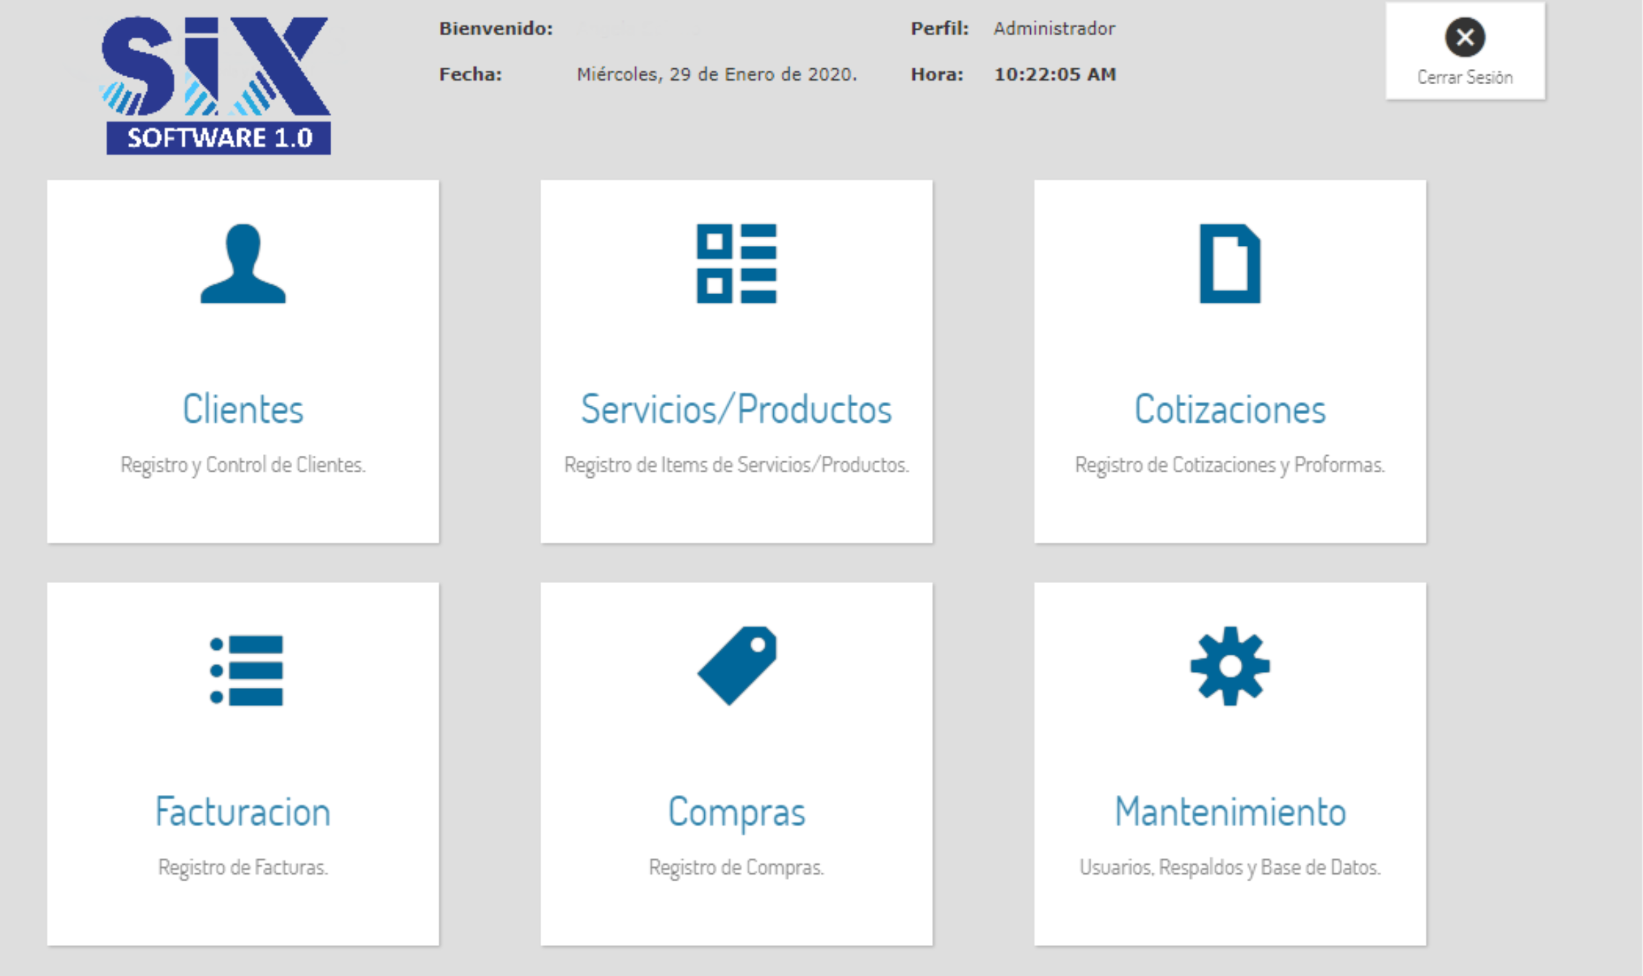The width and height of the screenshot is (1643, 976).
Task: Click the Administrador profile label
Action: coord(1054,28)
